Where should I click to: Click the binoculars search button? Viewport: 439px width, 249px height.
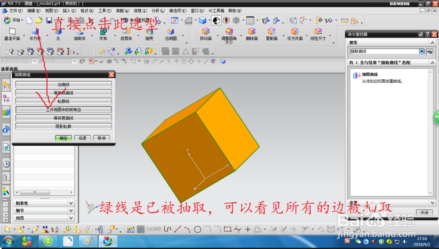click(430, 51)
